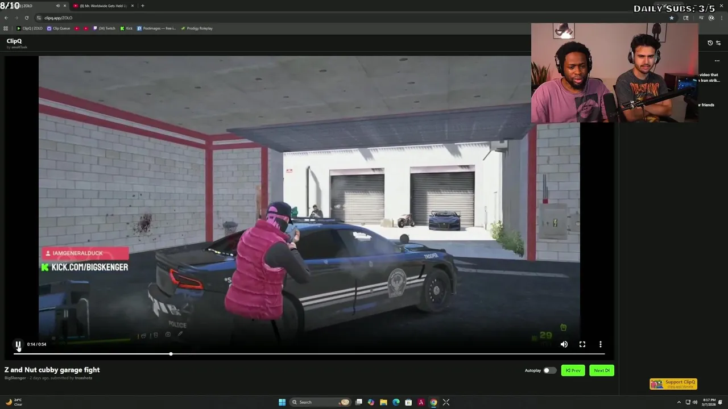The height and width of the screenshot is (409, 728).
Task: Open File Explorer from the taskbar
Action: [x=383, y=402]
